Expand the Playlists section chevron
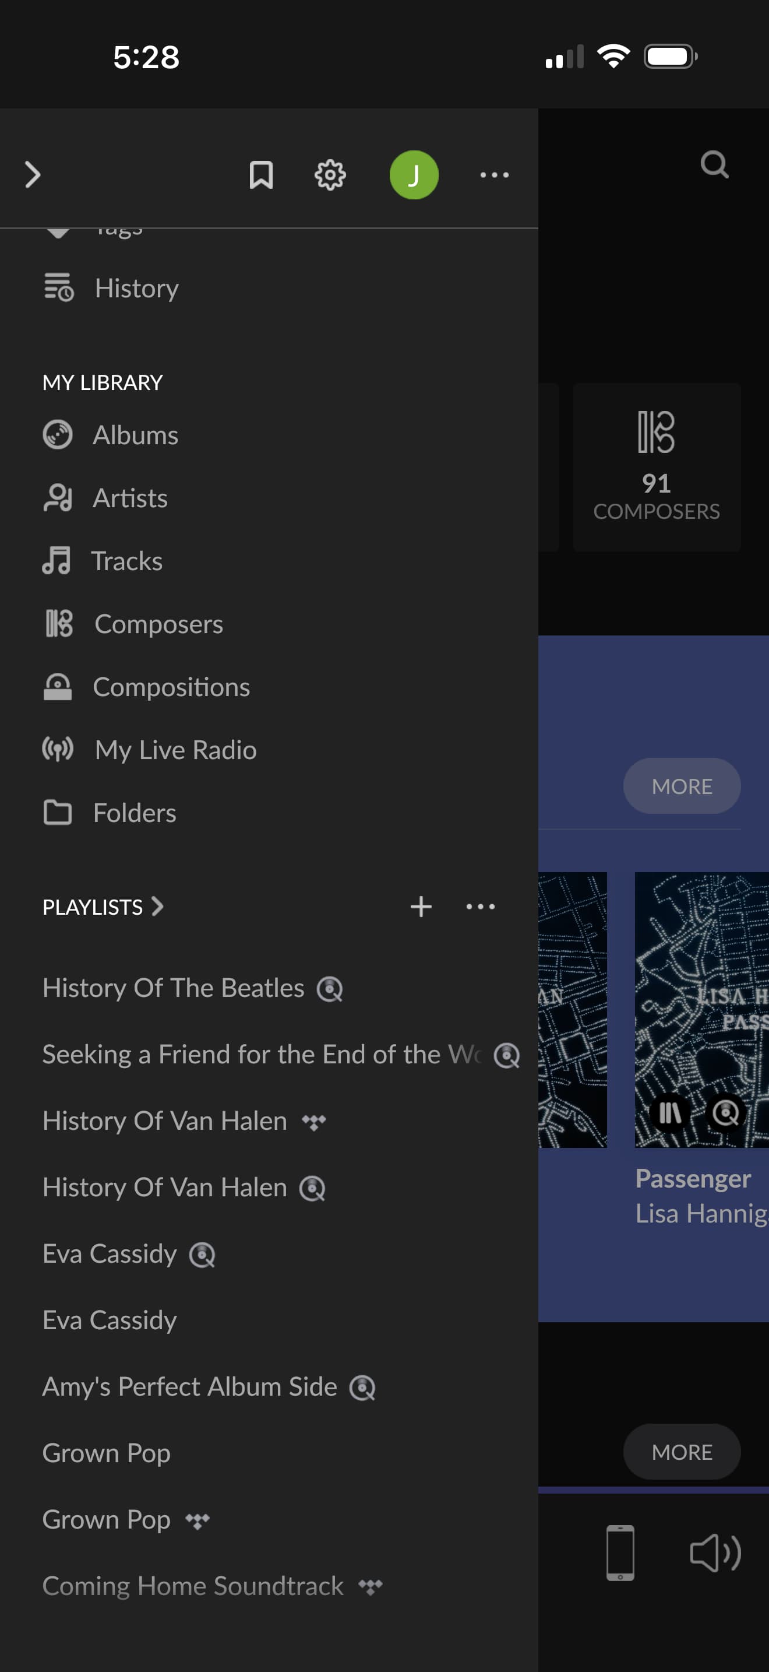Screen dimensions: 769x1672 click(157, 907)
